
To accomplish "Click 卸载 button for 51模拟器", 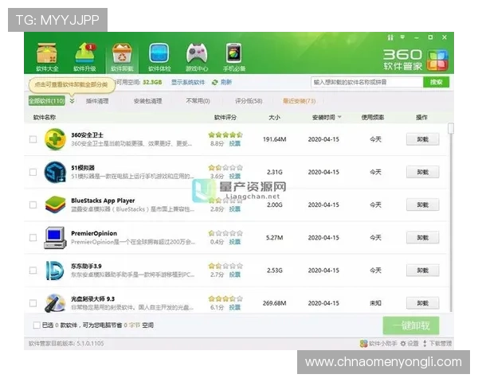I will point(422,172).
